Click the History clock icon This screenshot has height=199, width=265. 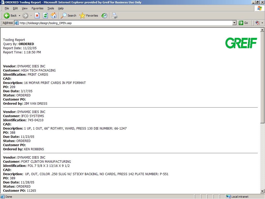(x=104, y=16)
